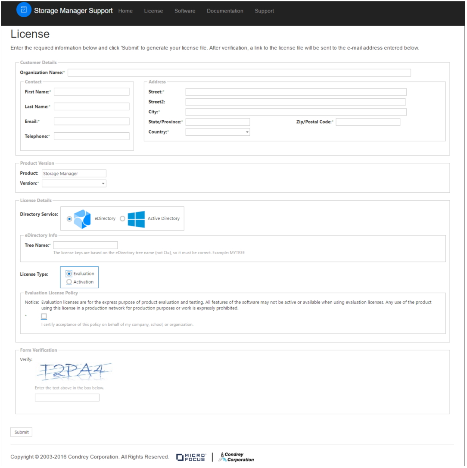This screenshot has width=467, height=468.
Task: Choose the Activation license type
Action: tap(69, 282)
